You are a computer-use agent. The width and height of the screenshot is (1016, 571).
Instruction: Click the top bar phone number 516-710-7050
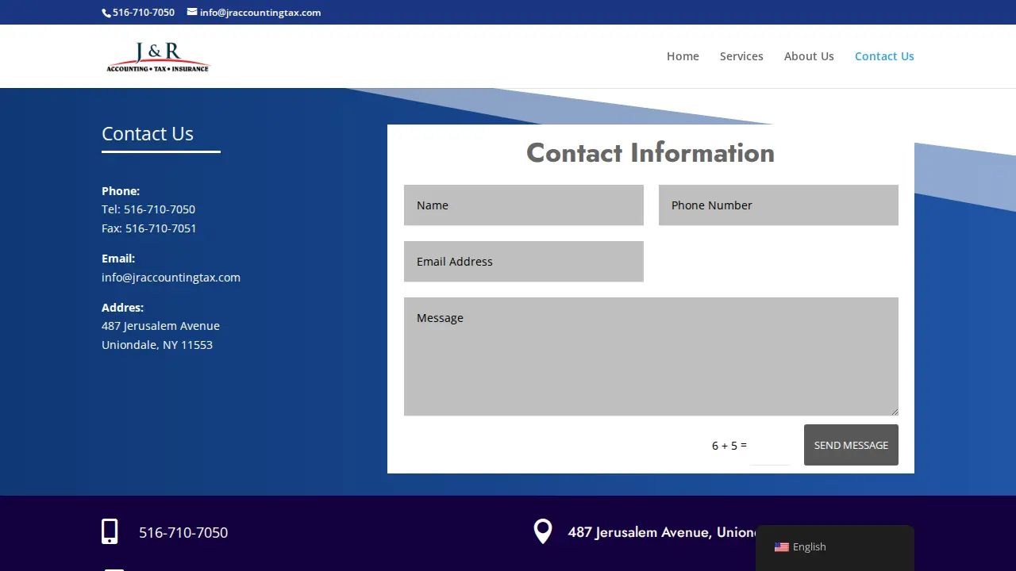pos(144,13)
